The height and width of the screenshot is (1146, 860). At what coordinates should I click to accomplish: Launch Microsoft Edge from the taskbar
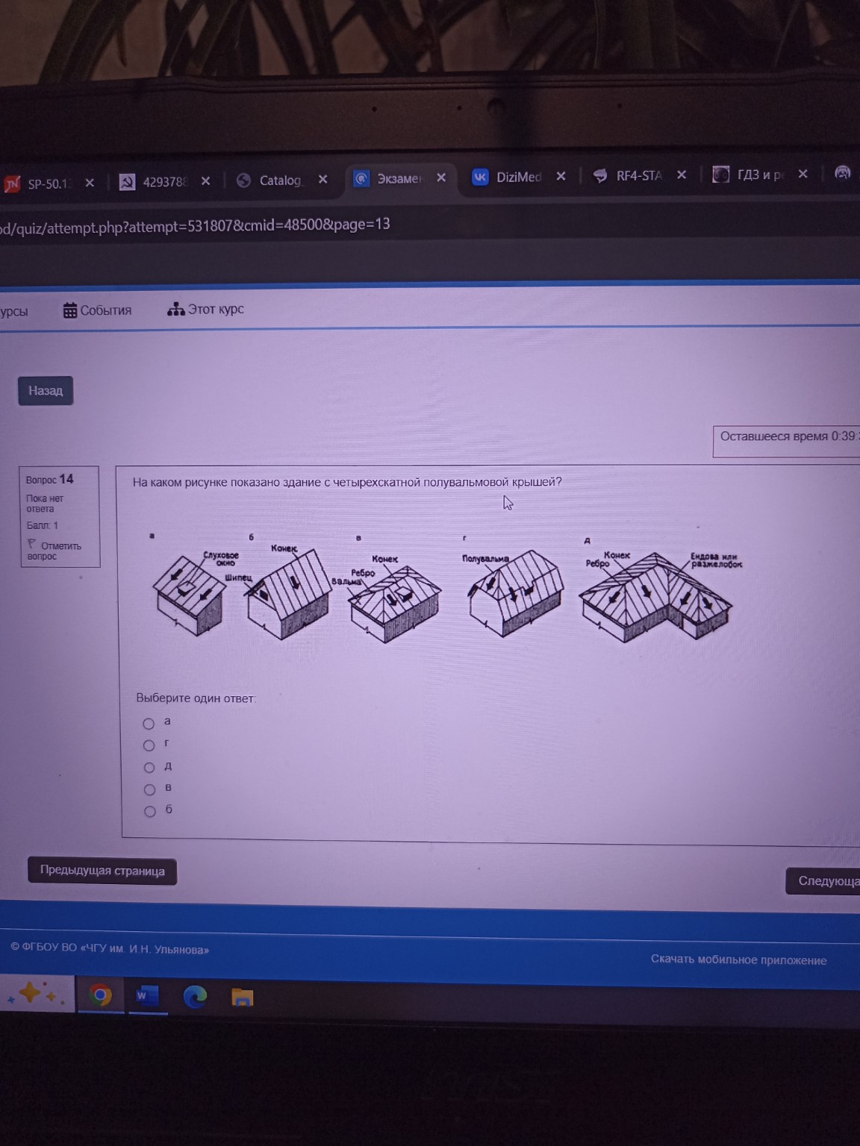pyautogui.click(x=195, y=997)
